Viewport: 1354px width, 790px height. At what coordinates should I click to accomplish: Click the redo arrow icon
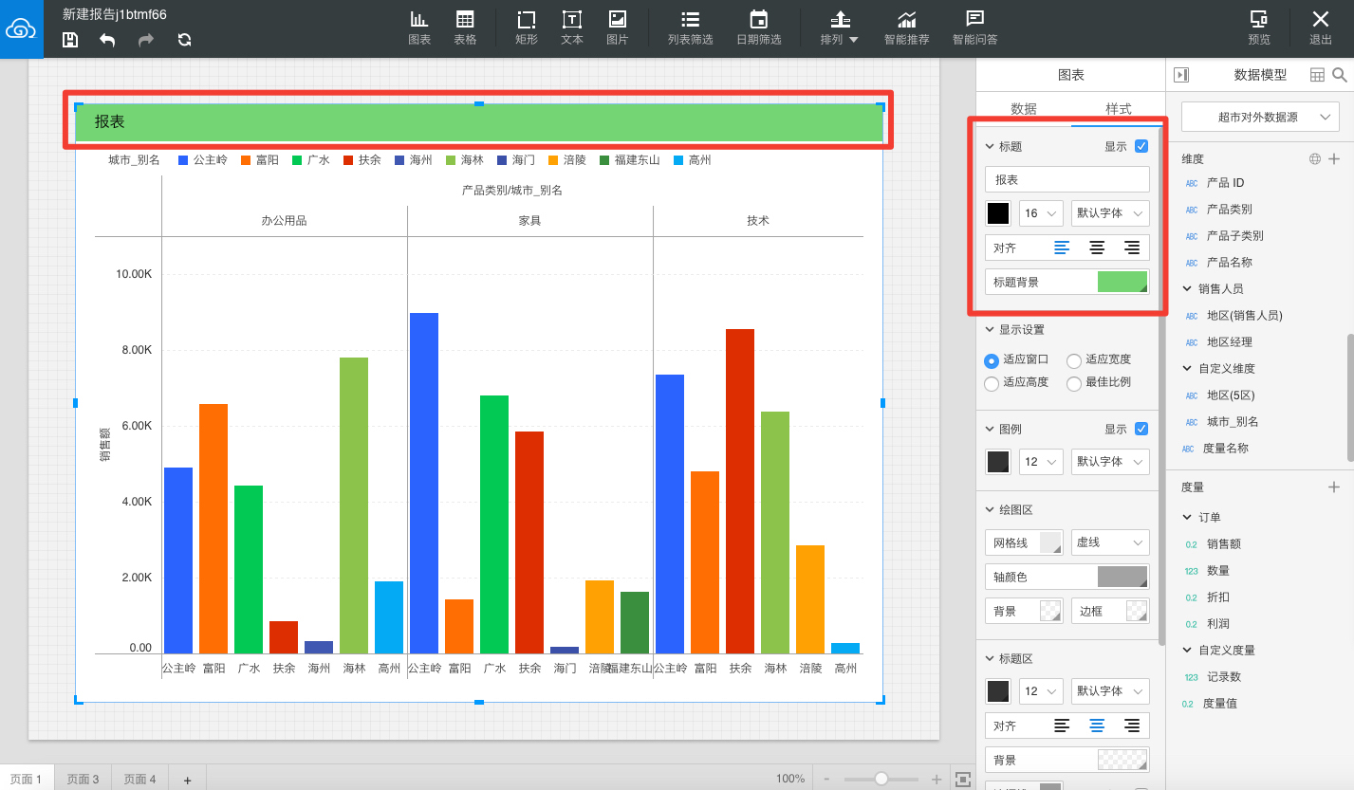click(x=145, y=40)
